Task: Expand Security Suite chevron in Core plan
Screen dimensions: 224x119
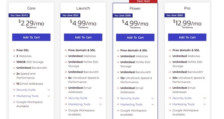Action: coord(49,90)
